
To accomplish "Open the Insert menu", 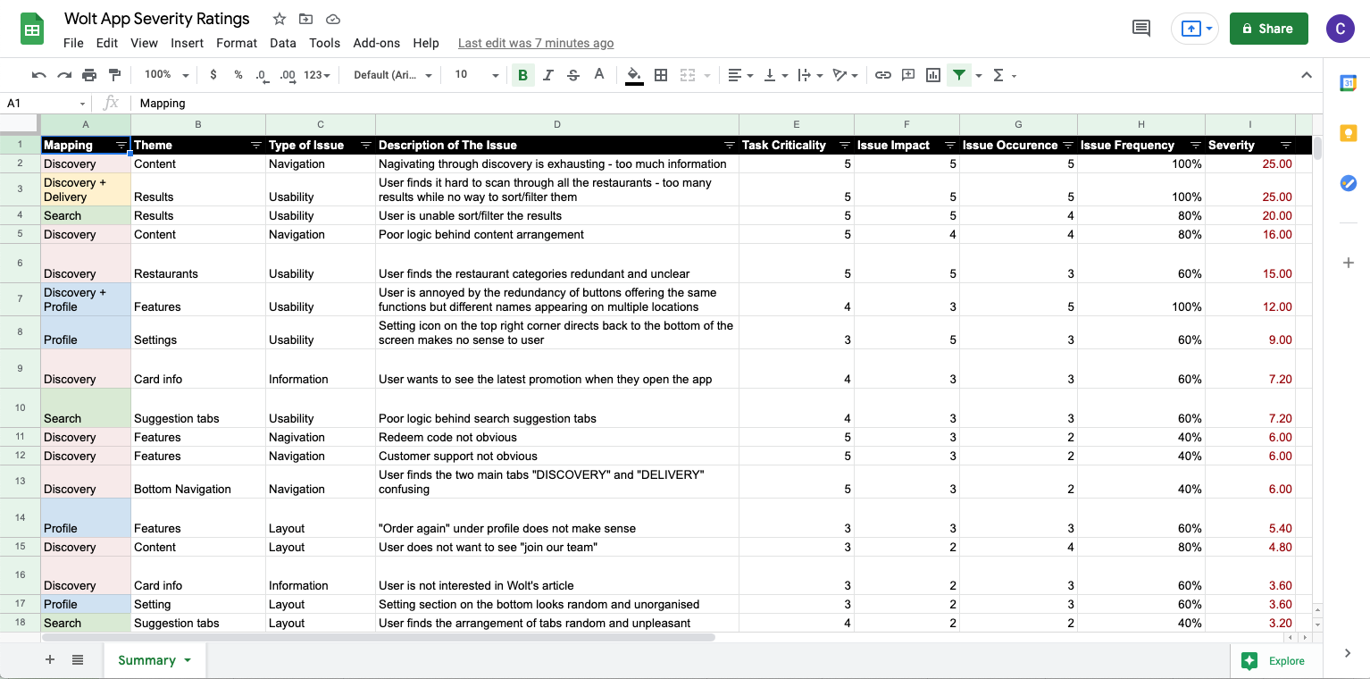I will [188, 43].
